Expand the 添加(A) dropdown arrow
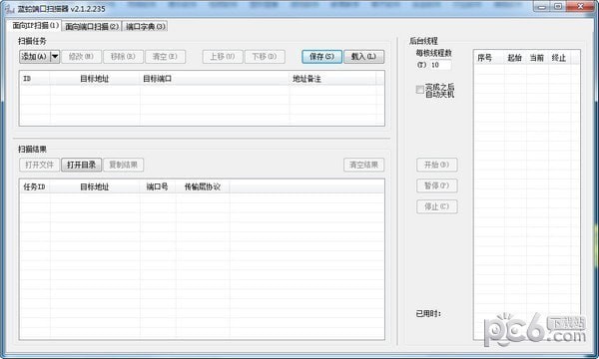This screenshot has width=599, height=359. 55,57
